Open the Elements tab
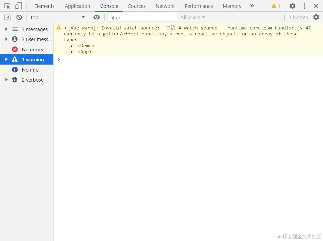This screenshot has width=323, height=241. point(45,6)
